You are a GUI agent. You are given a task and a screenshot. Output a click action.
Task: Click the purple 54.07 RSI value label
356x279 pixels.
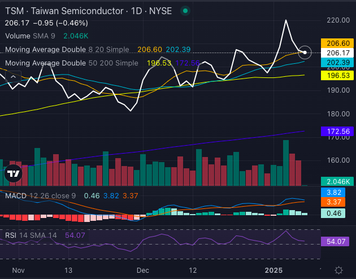click(x=336, y=242)
